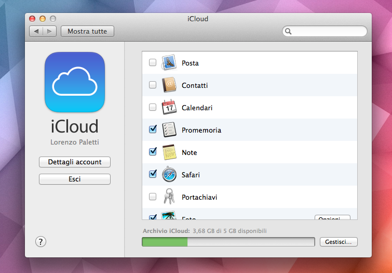Click the magnifier icon in search field

pyautogui.click(x=288, y=31)
